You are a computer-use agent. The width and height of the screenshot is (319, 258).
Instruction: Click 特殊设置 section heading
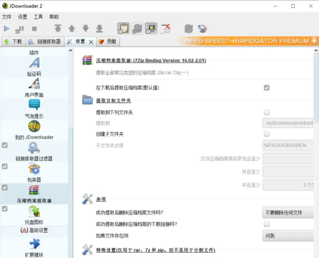(156, 250)
